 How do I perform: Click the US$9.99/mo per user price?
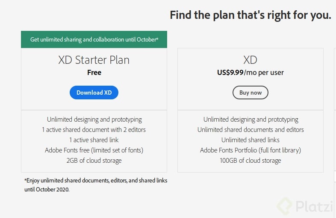pos(251,72)
